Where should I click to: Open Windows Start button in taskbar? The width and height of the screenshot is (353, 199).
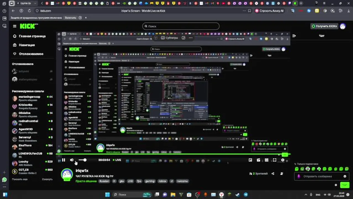[107, 195]
